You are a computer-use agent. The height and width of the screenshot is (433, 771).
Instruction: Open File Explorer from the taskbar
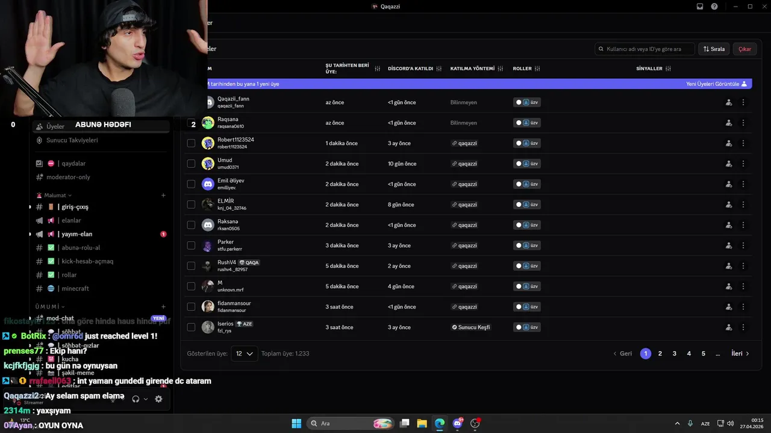point(422,423)
